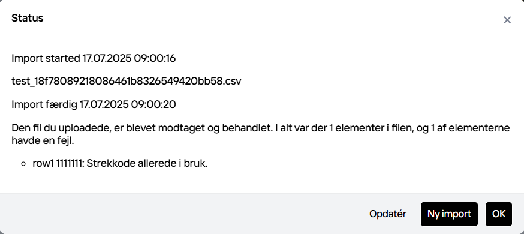Click the date in the Import started line
Image resolution: width=524 pixels, height=234 pixels.
point(107,58)
